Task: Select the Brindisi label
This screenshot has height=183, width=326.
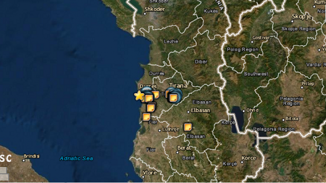Action: 32,156
